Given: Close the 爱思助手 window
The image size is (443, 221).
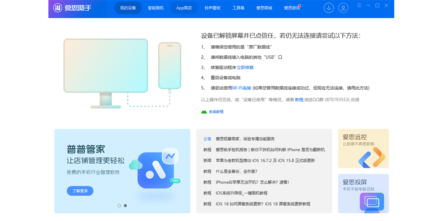Looking at the screenshot, I should click(387, 6).
